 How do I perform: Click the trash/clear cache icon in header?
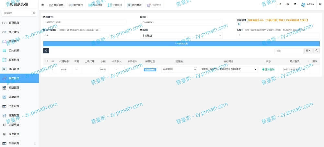tap(280, 4)
